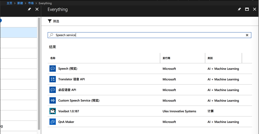Sort results by the 类别 column
Screen dimensions: 259x134
pyautogui.click(x=210, y=58)
